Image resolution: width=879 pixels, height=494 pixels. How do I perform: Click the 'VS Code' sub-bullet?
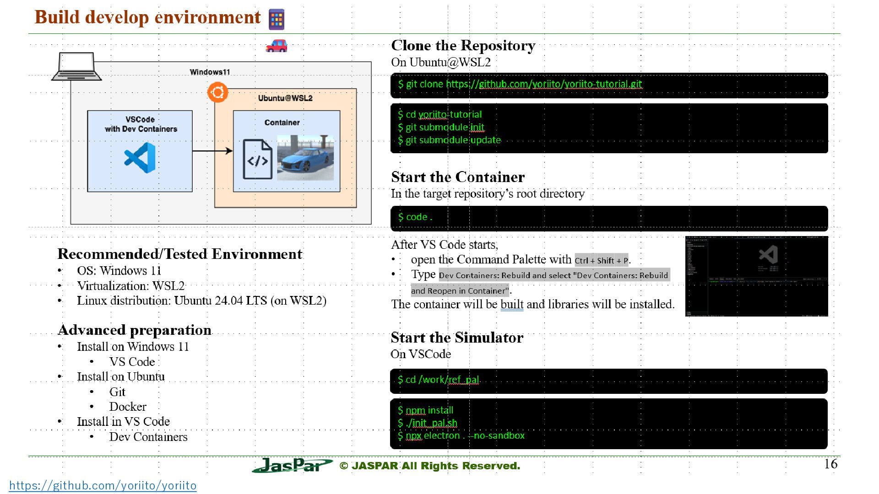132,362
